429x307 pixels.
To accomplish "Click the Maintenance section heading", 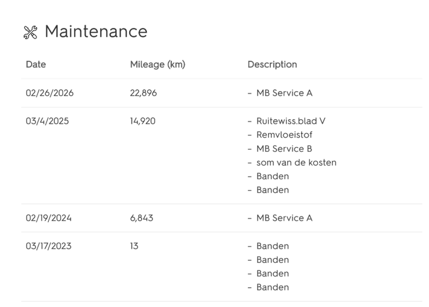I will 95,32.
